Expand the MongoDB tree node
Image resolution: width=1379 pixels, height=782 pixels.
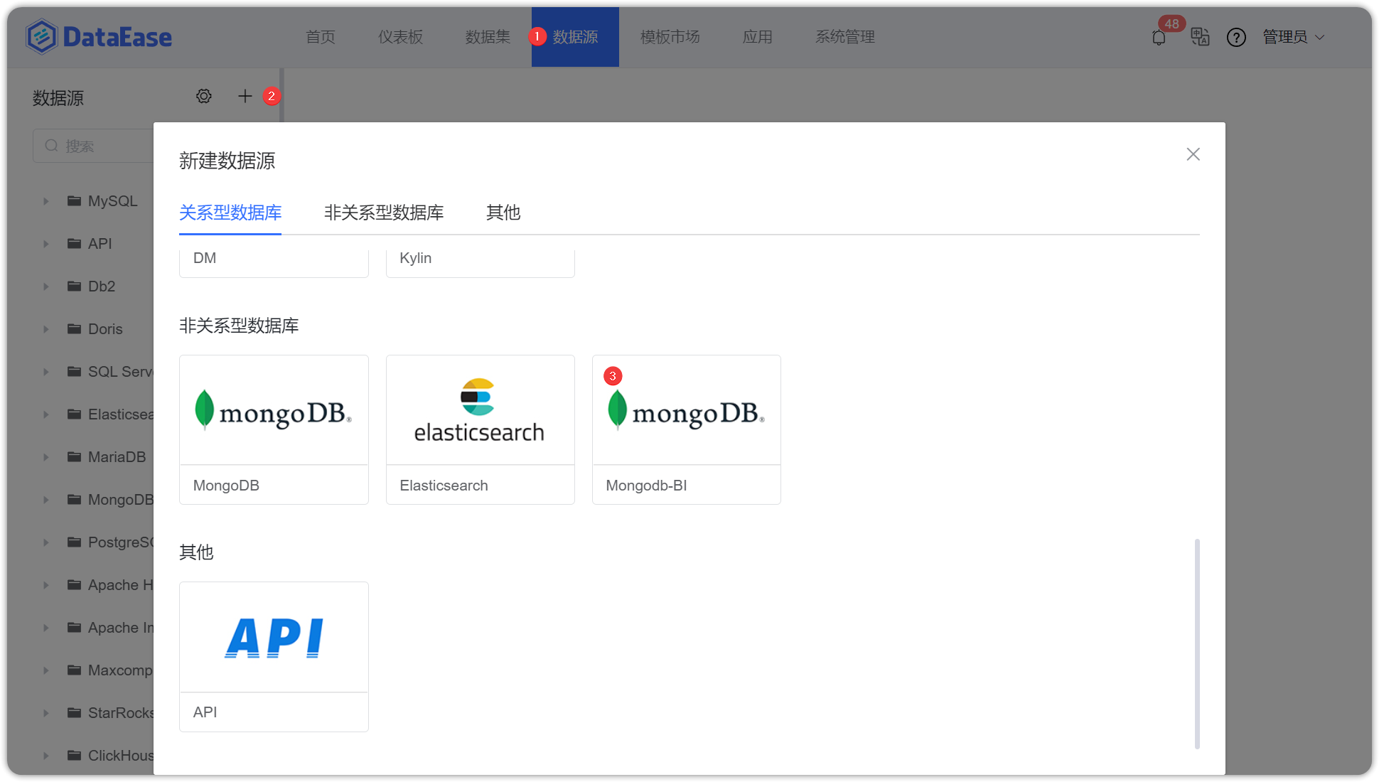pos(45,500)
